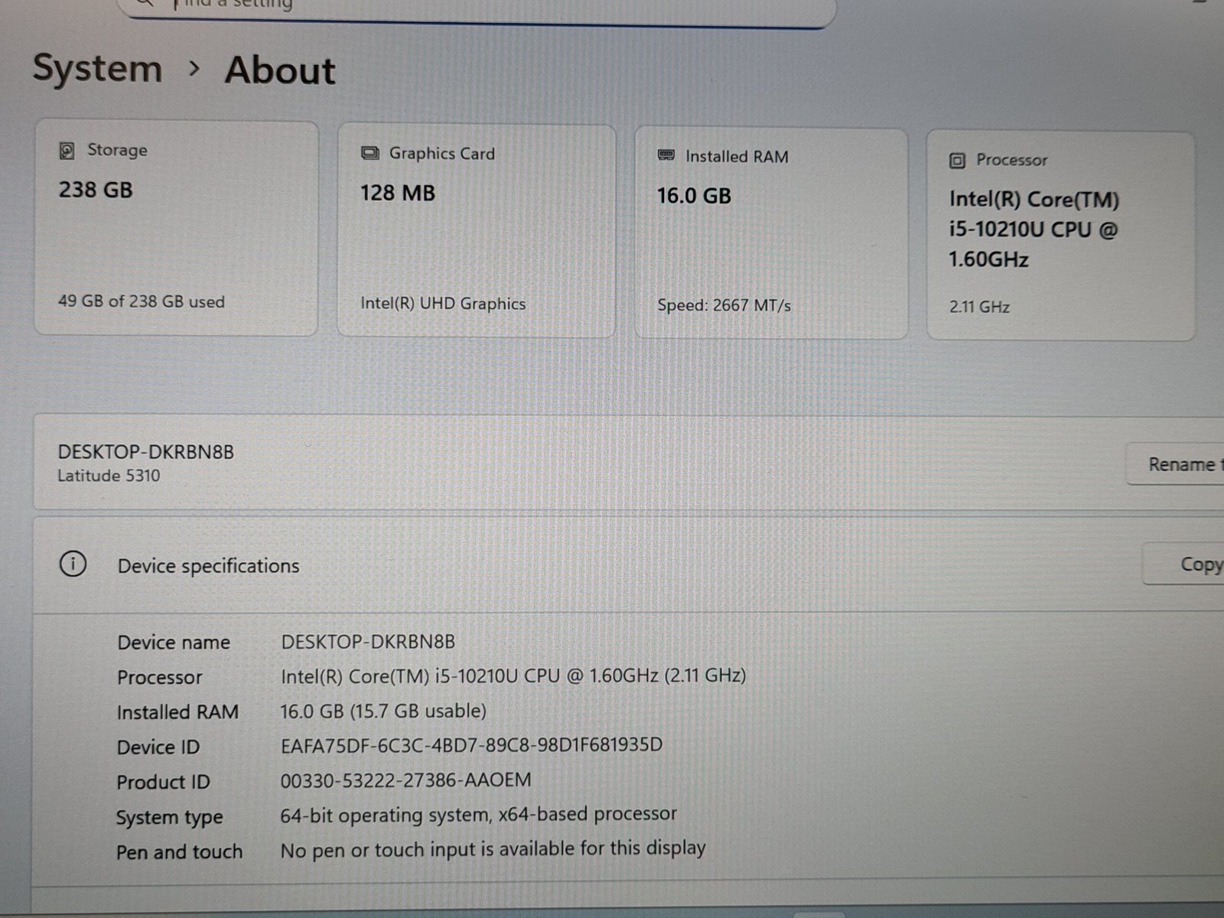Select the Device ID value
This screenshot has height=918, width=1224.
tap(471, 745)
